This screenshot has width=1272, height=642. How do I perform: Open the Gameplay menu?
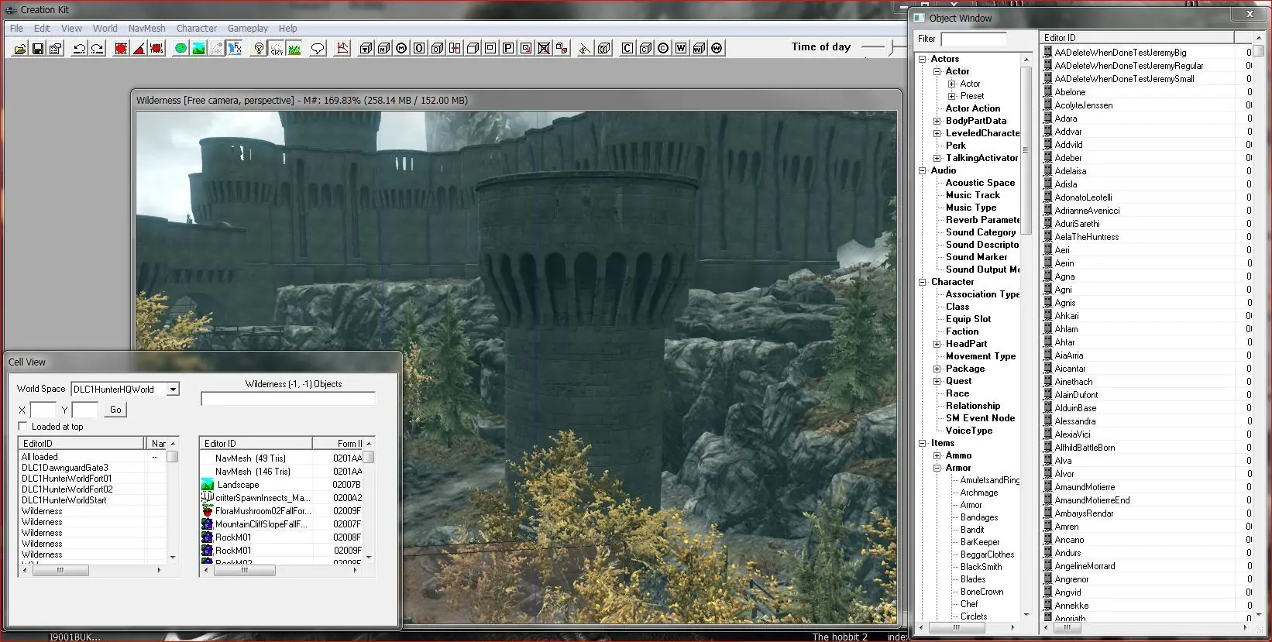pos(247,28)
